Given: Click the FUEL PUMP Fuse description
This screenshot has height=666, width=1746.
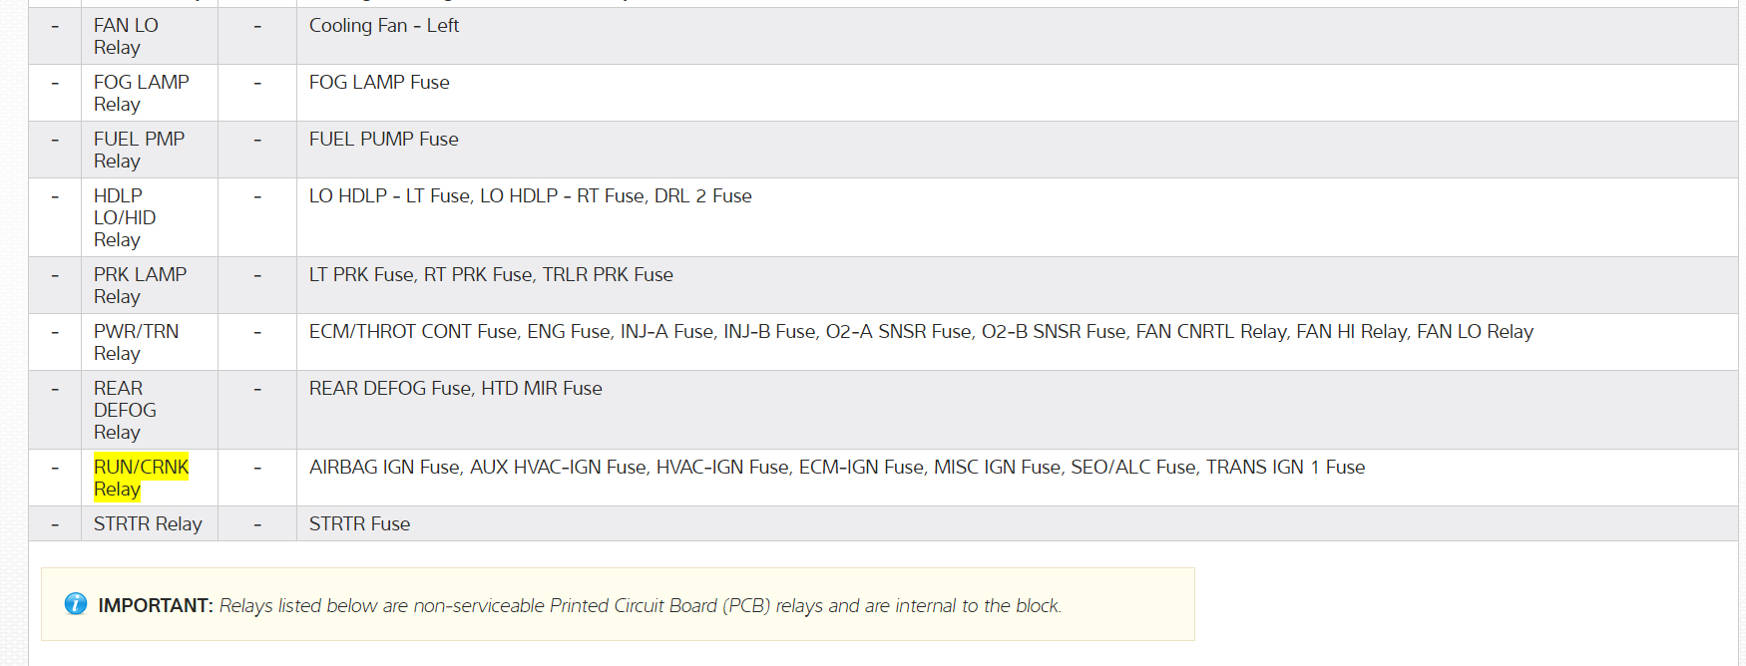Looking at the screenshot, I should coord(384,140).
